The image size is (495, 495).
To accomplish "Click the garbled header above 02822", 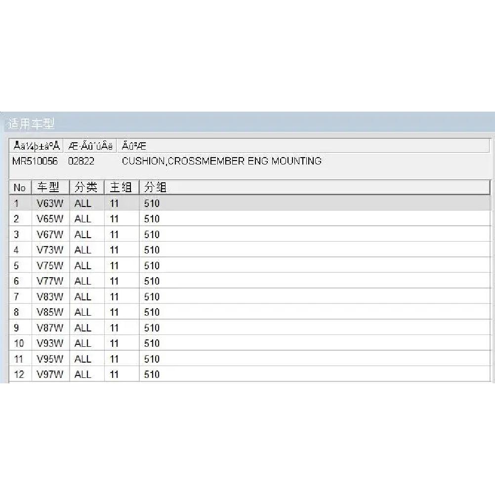I will coord(90,146).
